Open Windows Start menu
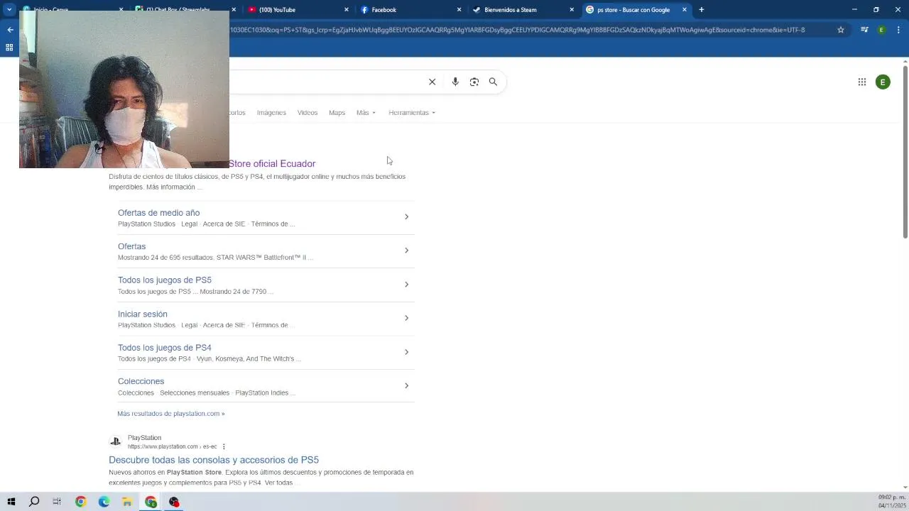The width and height of the screenshot is (909, 511). point(11,502)
